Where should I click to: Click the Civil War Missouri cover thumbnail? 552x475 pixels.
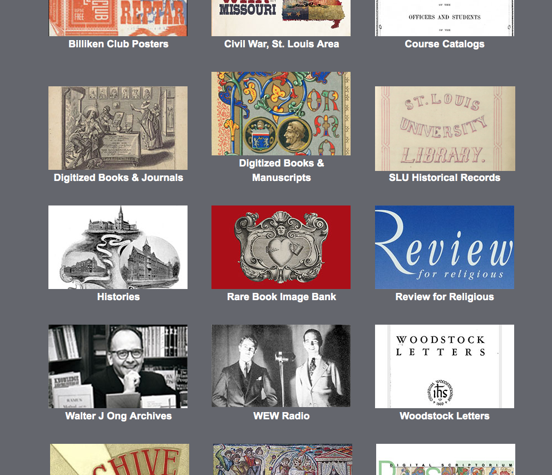point(281,18)
